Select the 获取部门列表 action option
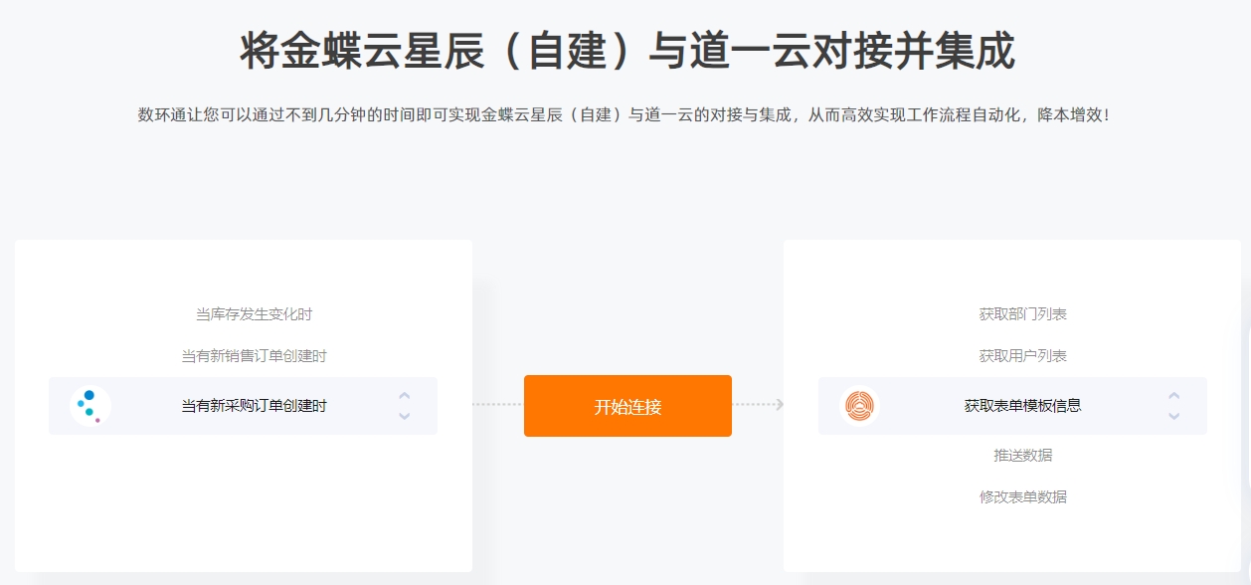This screenshot has width=1251, height=585. click(1022, 314)
